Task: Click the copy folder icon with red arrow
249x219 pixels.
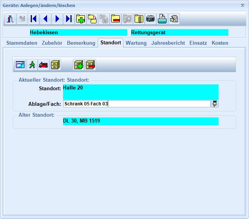Action: [x=92, y=19]
